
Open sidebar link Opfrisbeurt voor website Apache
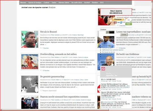coord(112,50)
